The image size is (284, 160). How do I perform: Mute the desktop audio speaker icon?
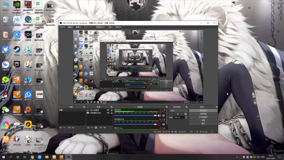click(x=159, y=116)
